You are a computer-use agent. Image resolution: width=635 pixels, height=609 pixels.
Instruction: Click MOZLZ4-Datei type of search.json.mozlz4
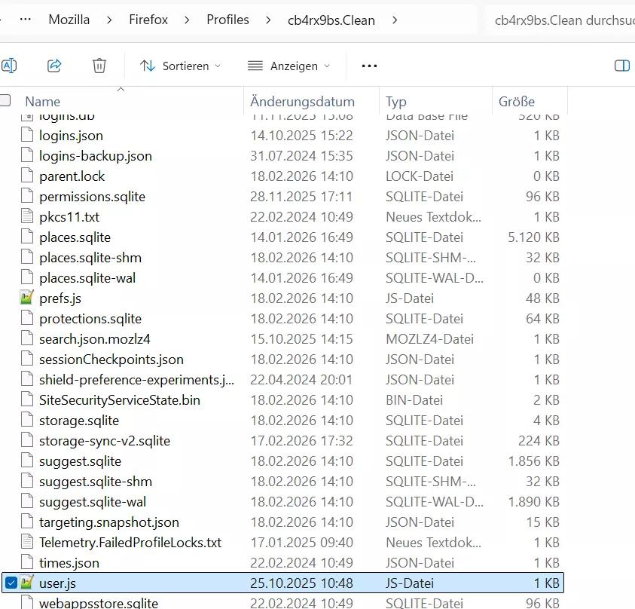(x=429, y=338)
